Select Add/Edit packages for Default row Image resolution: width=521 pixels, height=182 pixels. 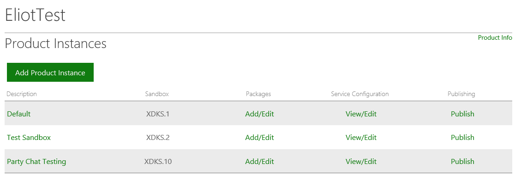[x=259, y=114]
